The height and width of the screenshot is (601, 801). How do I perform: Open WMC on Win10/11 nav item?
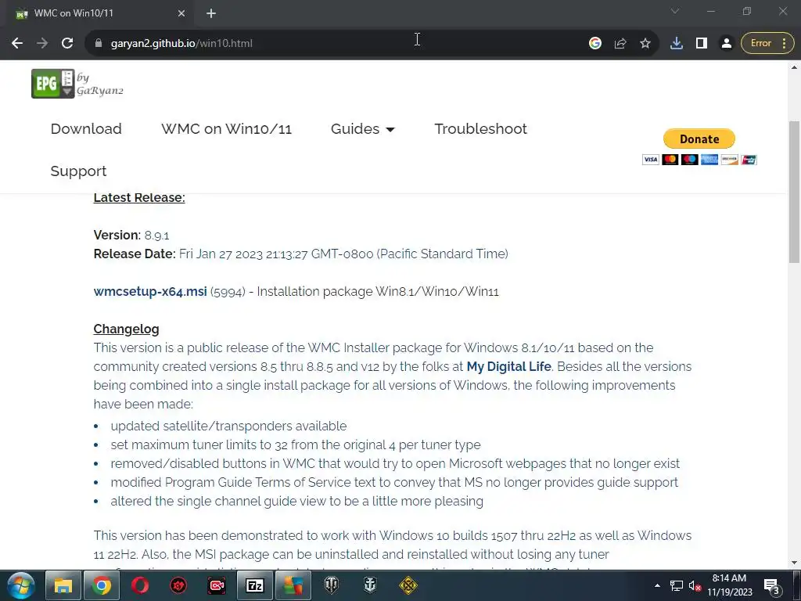(x=226, y=129)
